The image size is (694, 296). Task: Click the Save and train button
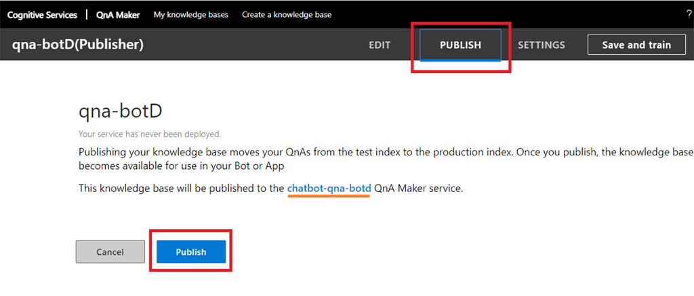[636, 45]
